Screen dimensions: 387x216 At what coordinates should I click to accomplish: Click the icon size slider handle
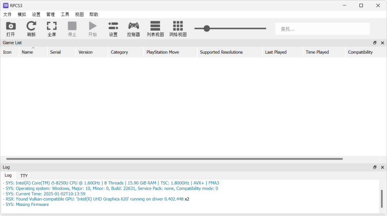coord(207,29)
